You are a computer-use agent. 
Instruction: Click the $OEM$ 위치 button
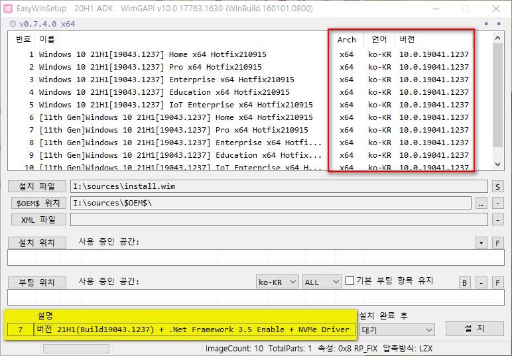pos(38,204)
